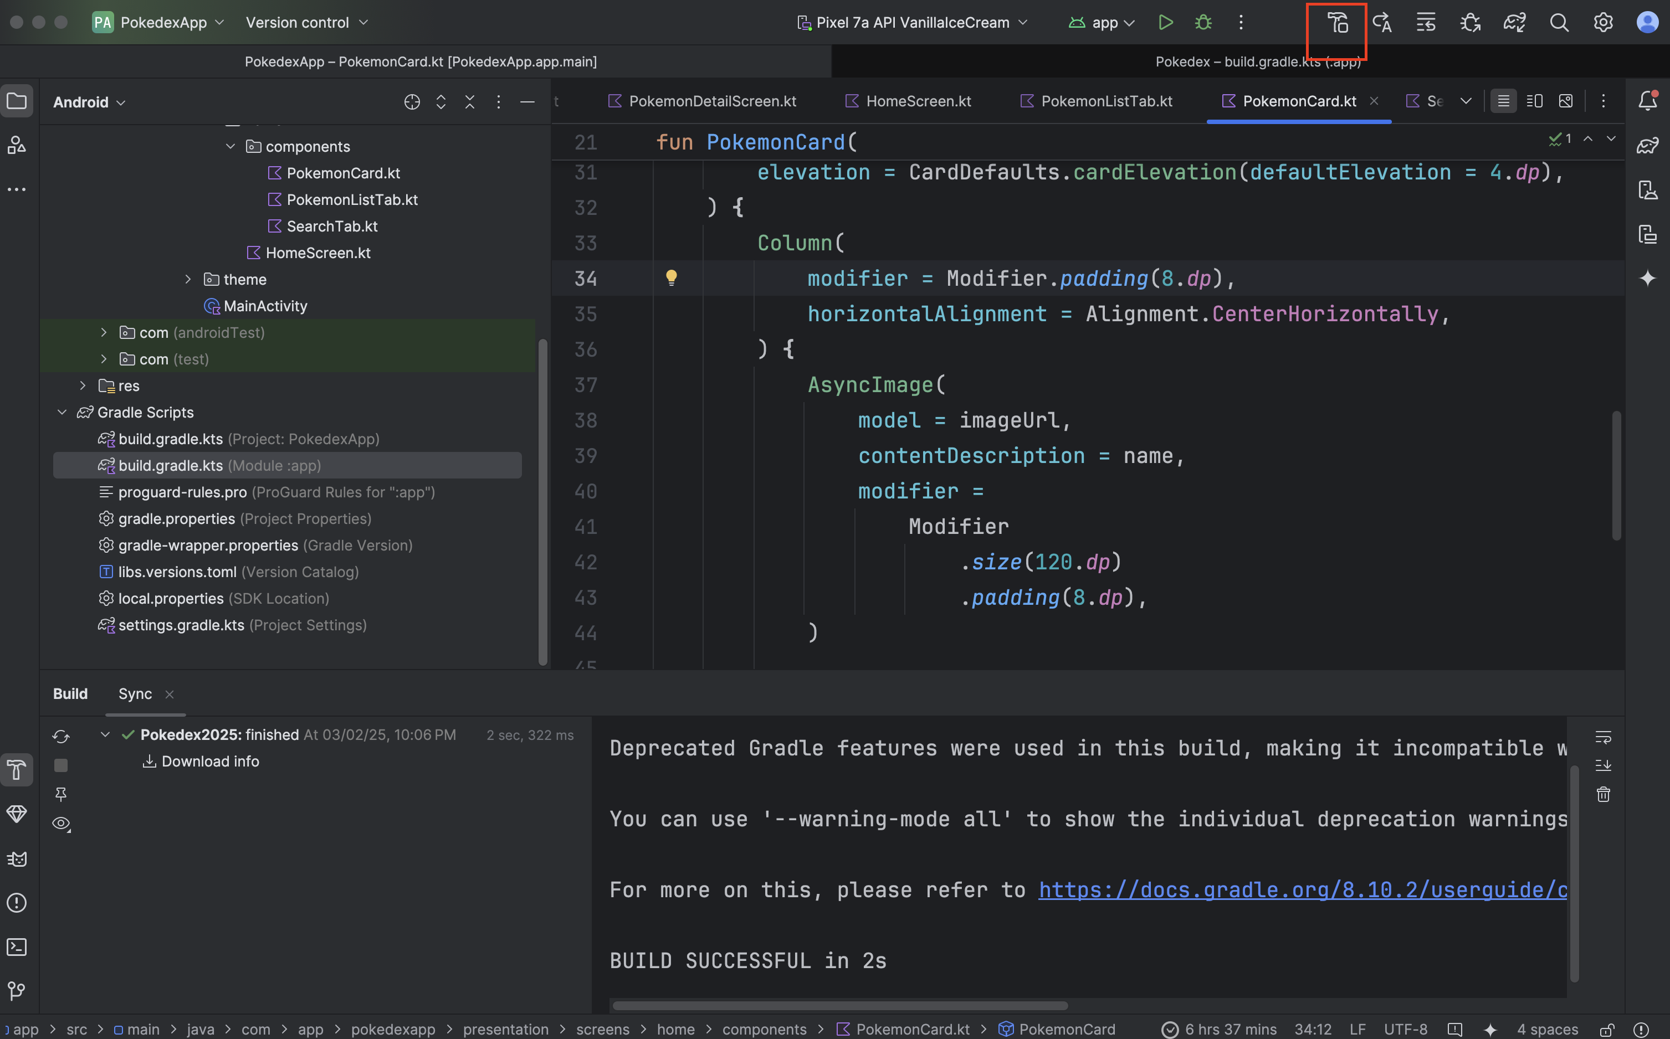The image size is (1670, 1039).
Task: Toggle the build output view eye icon
Action: click(61, 823)
